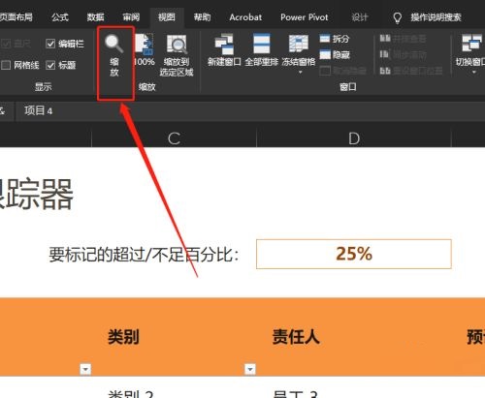485x398 pixels.
Task: Open the 公式 formulas tab
Action: point(60,17)
